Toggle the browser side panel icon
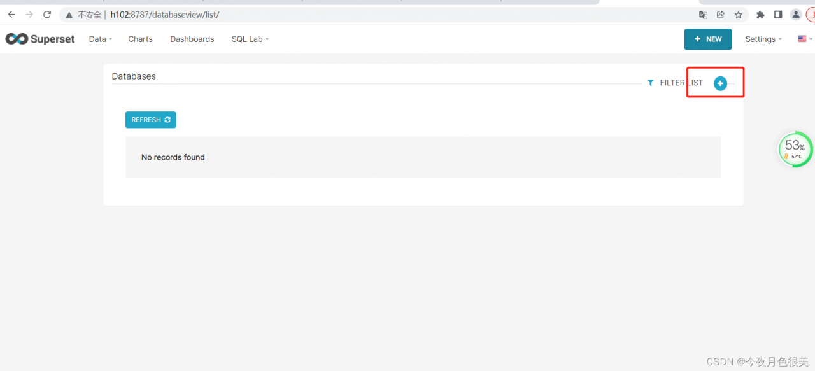 pos(778,15)
